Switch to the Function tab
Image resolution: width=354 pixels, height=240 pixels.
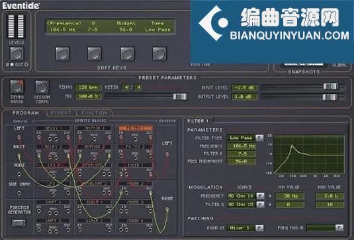95,113
